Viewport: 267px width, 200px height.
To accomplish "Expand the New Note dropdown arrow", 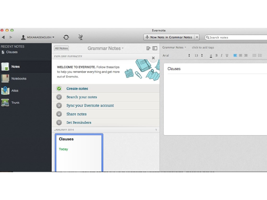I will [x=197, y=37].
